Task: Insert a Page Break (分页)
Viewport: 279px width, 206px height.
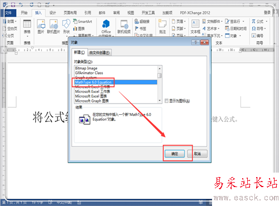Action: pyautogui.click(x=9, y=36)
